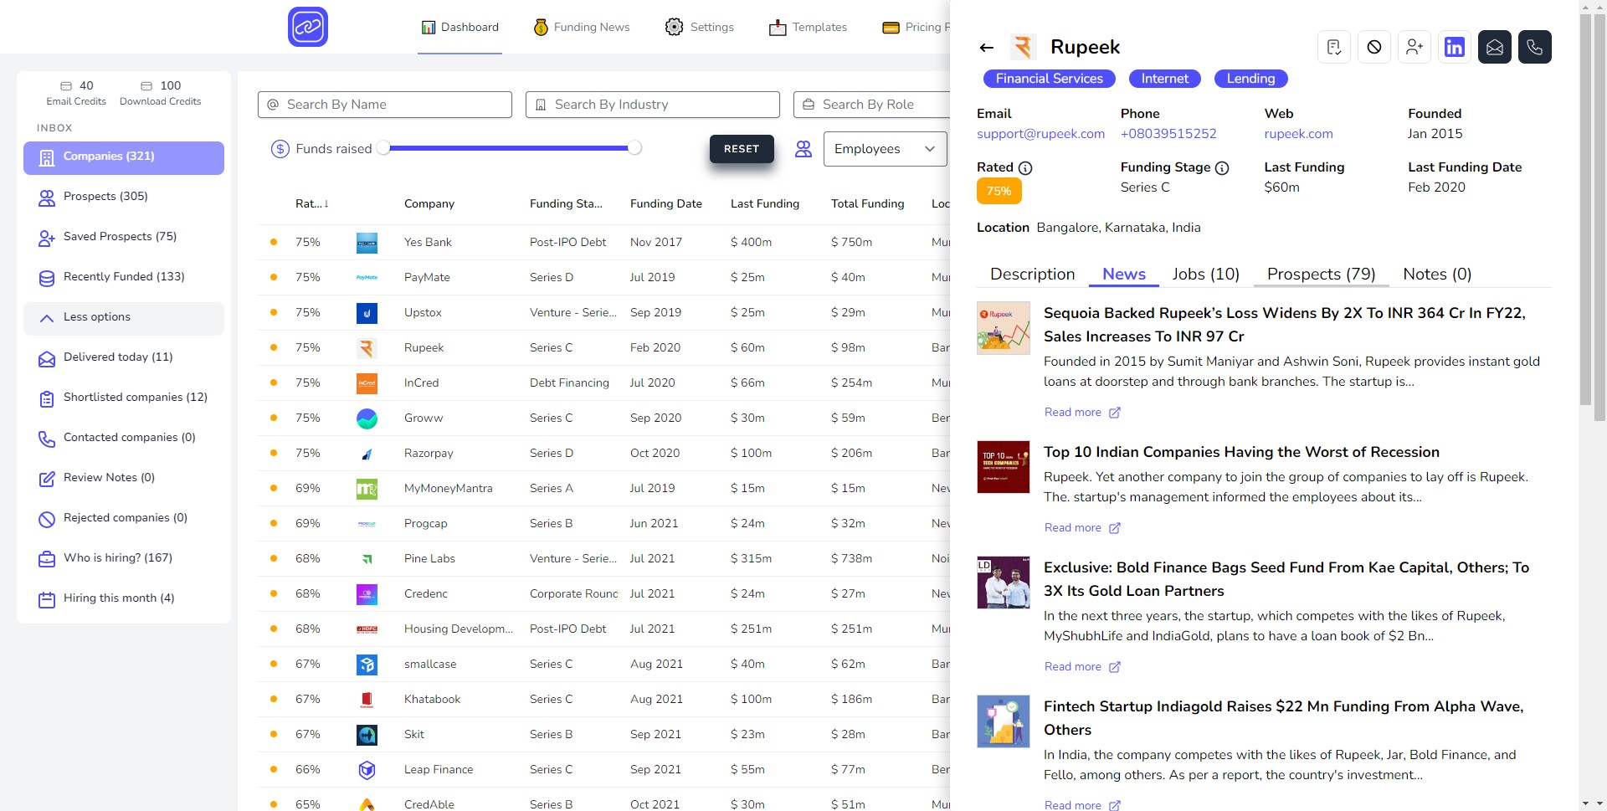Image resolution: width=1607 pixels, height=811 pixels.
Task: Select Saved Prospects (75) in sidebar
Action: point(124,238)
